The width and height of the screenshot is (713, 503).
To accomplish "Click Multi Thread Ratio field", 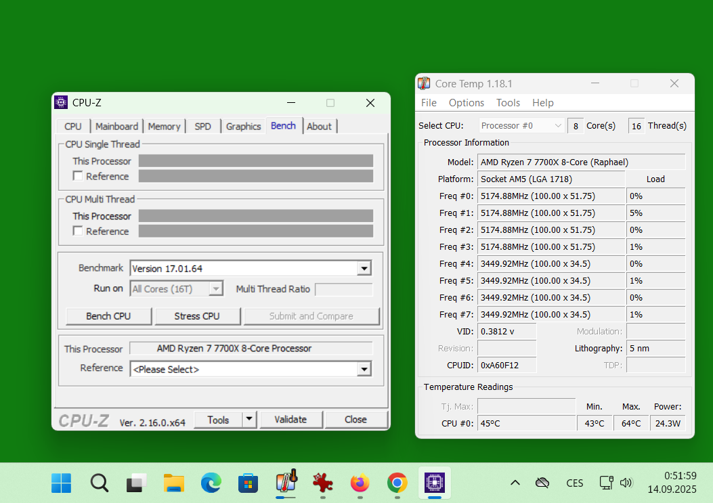I will click(344, 289).
